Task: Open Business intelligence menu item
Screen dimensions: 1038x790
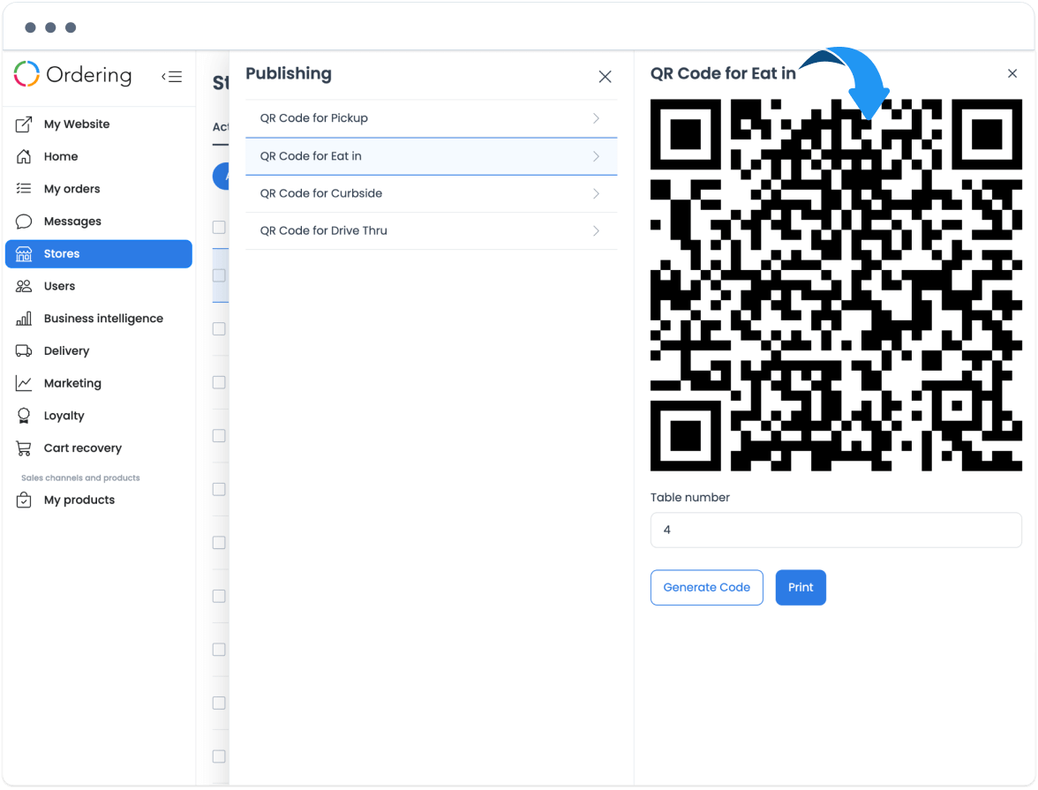Action: [x=99, y=319]
